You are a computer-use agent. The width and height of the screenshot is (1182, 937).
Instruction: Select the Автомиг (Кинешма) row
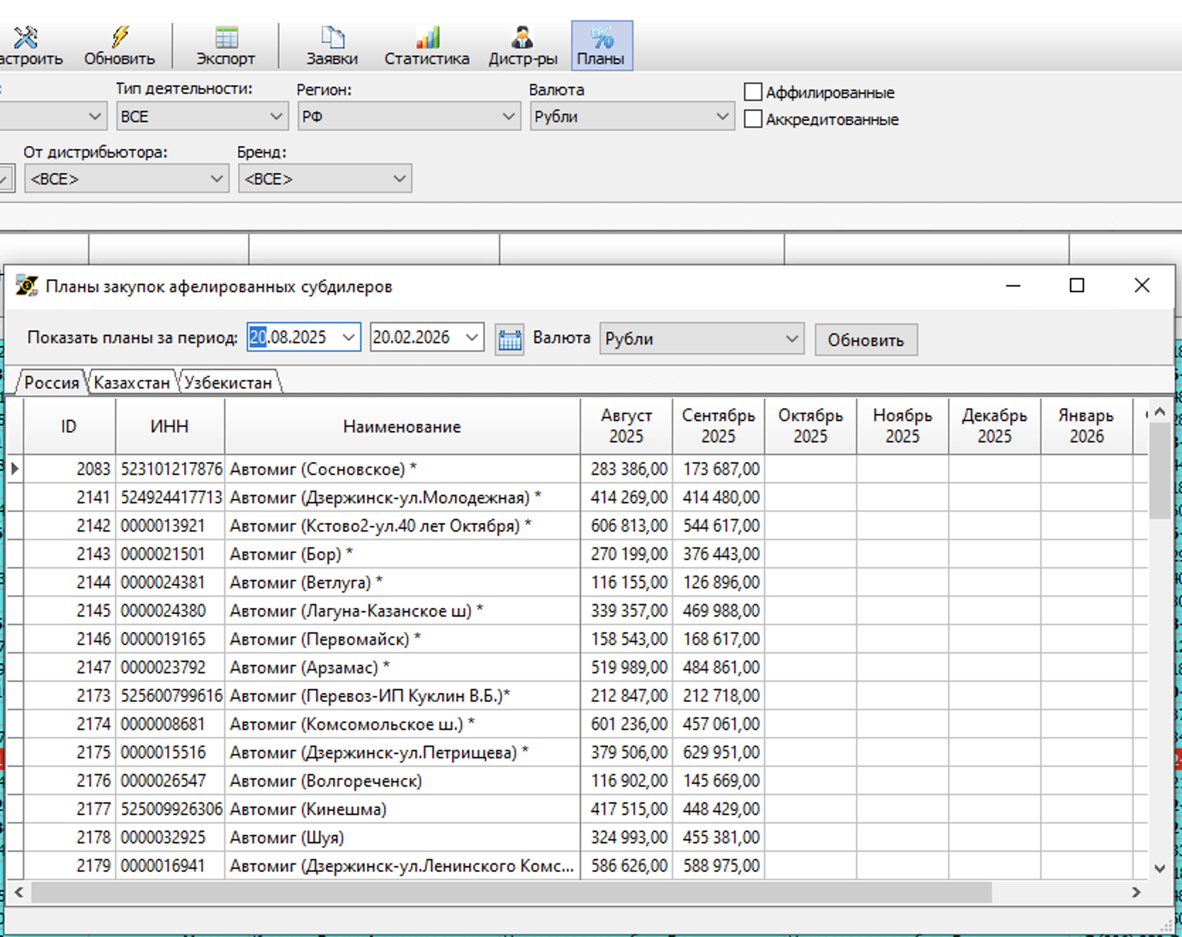click(x=576, y=809)
